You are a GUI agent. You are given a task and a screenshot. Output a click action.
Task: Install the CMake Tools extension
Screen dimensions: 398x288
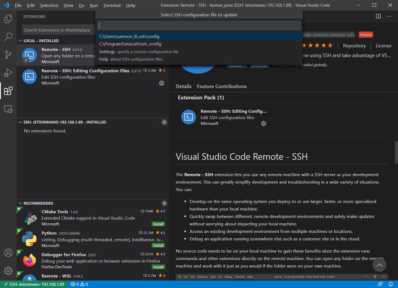coord(158,224)
